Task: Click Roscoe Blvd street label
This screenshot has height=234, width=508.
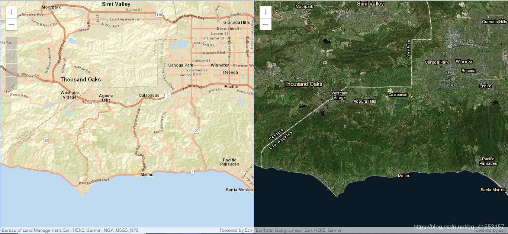Action: 215,53
